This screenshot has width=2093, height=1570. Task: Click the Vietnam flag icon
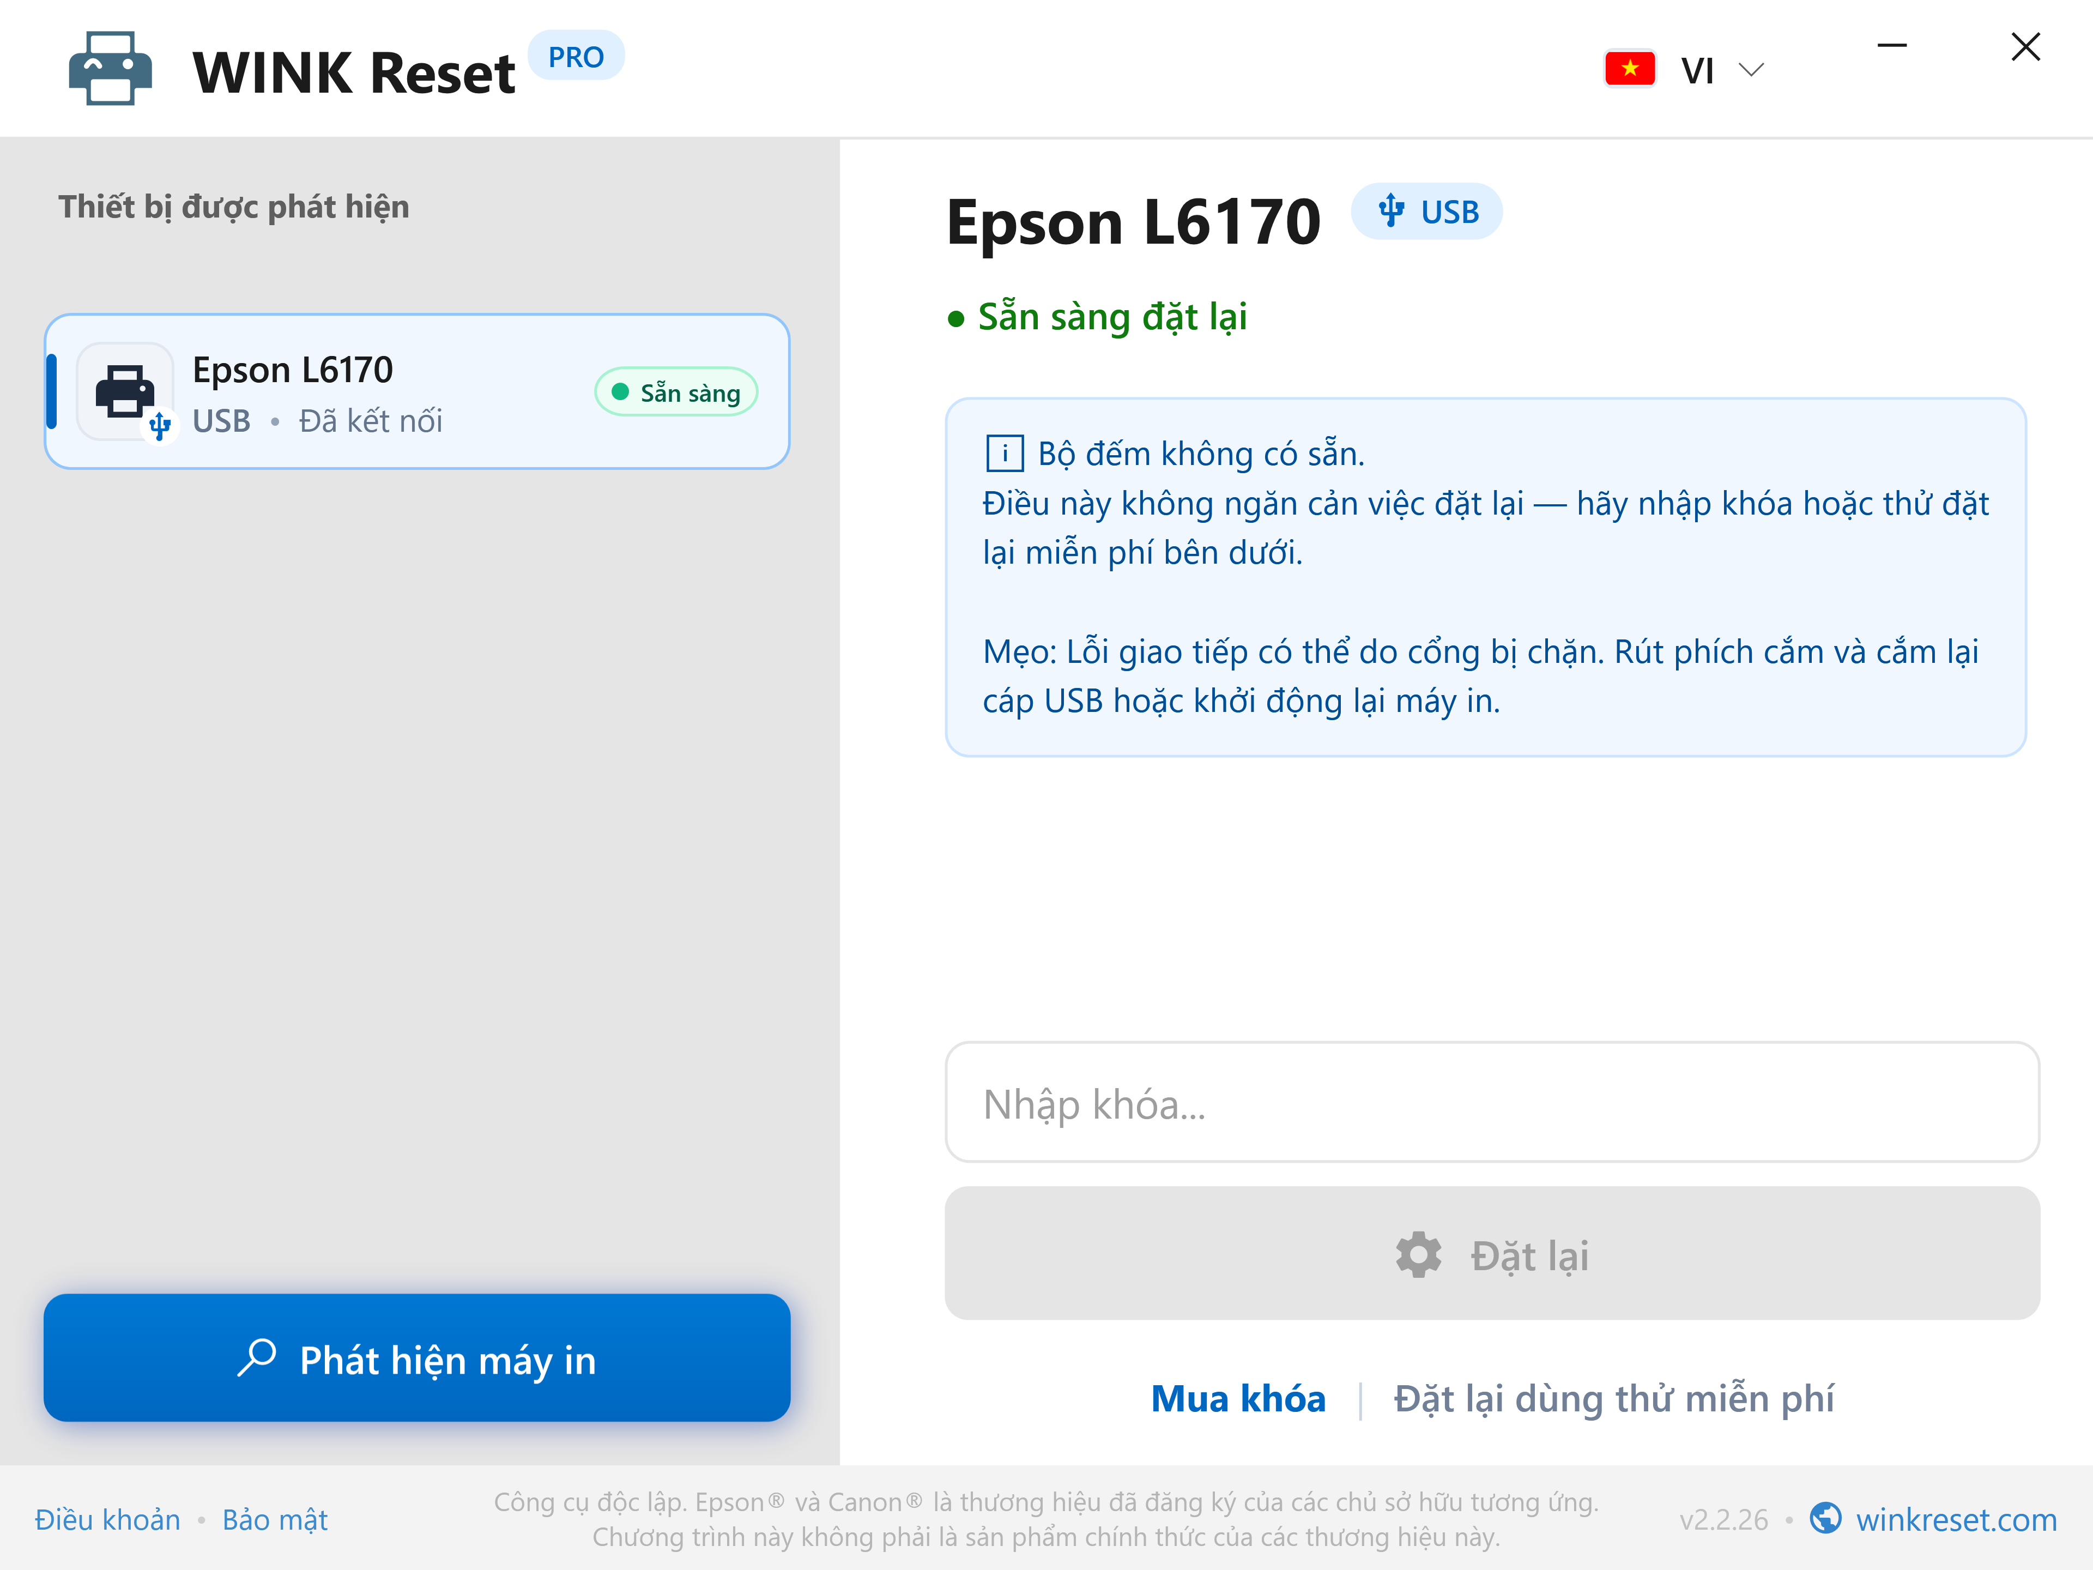point(1629,69)
